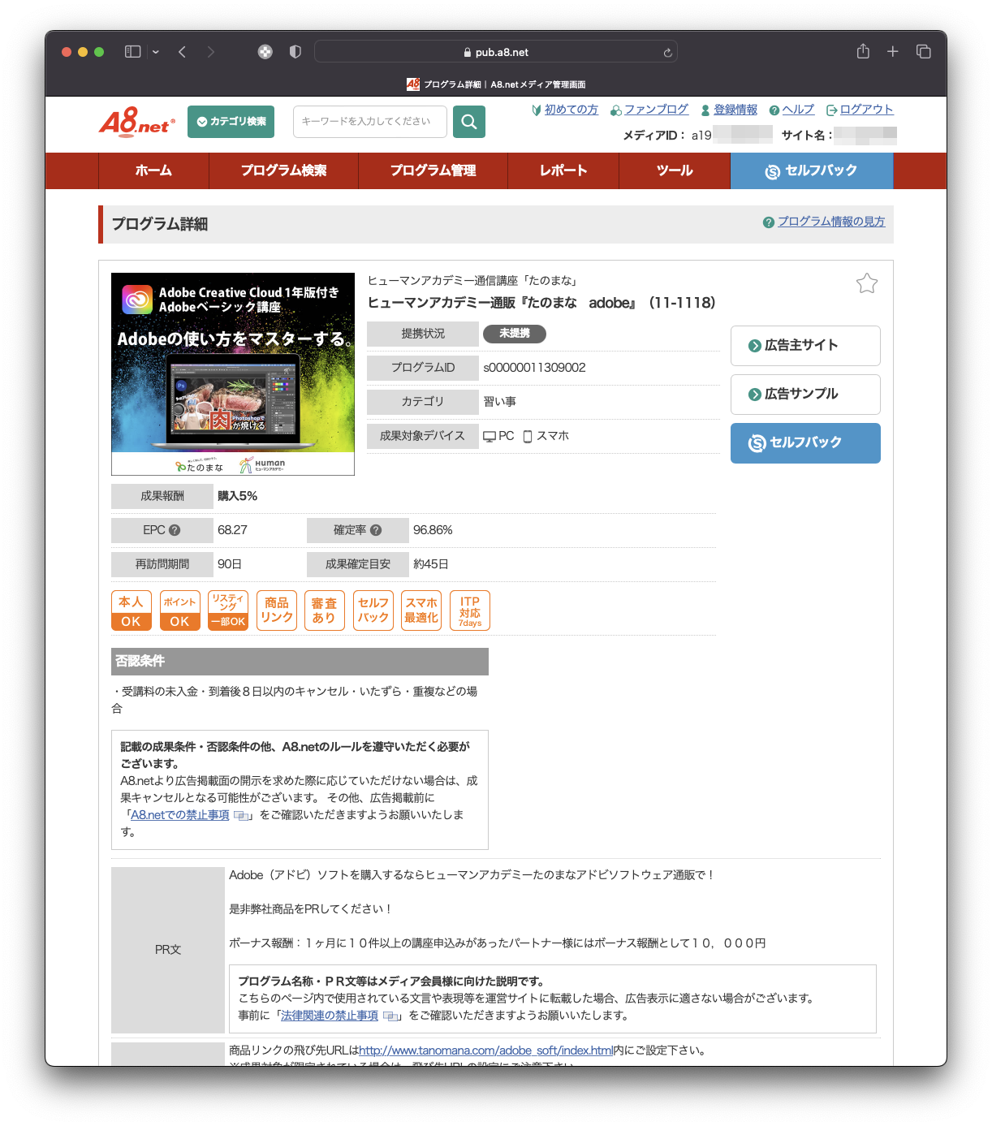The height and width of the screenshot is (1126, 992).
Task: Click the 本人OK badge
Action: [131, 610]
